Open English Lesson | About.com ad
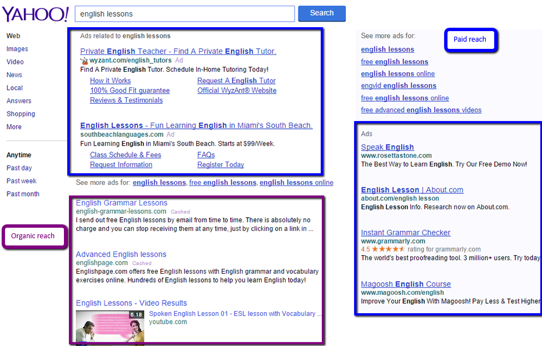Viewport: 542px width, 346px height. point(412,190)
